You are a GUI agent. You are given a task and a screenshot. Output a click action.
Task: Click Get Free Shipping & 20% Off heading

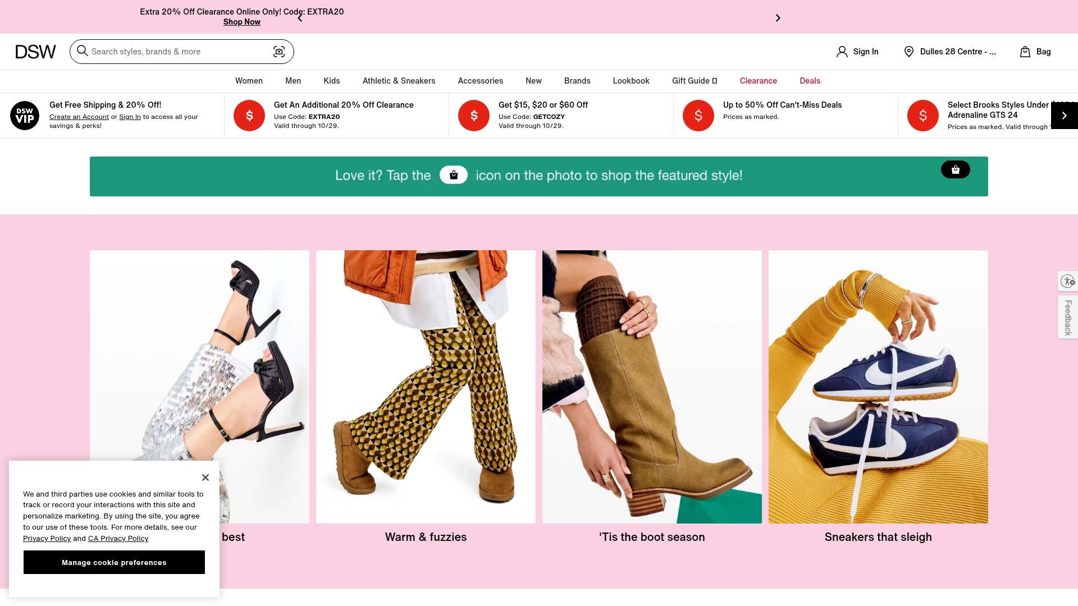pos(105,105)
